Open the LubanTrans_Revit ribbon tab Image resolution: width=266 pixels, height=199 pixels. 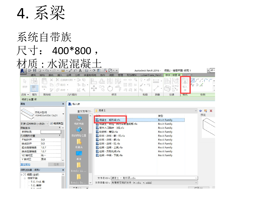(151, 75)
